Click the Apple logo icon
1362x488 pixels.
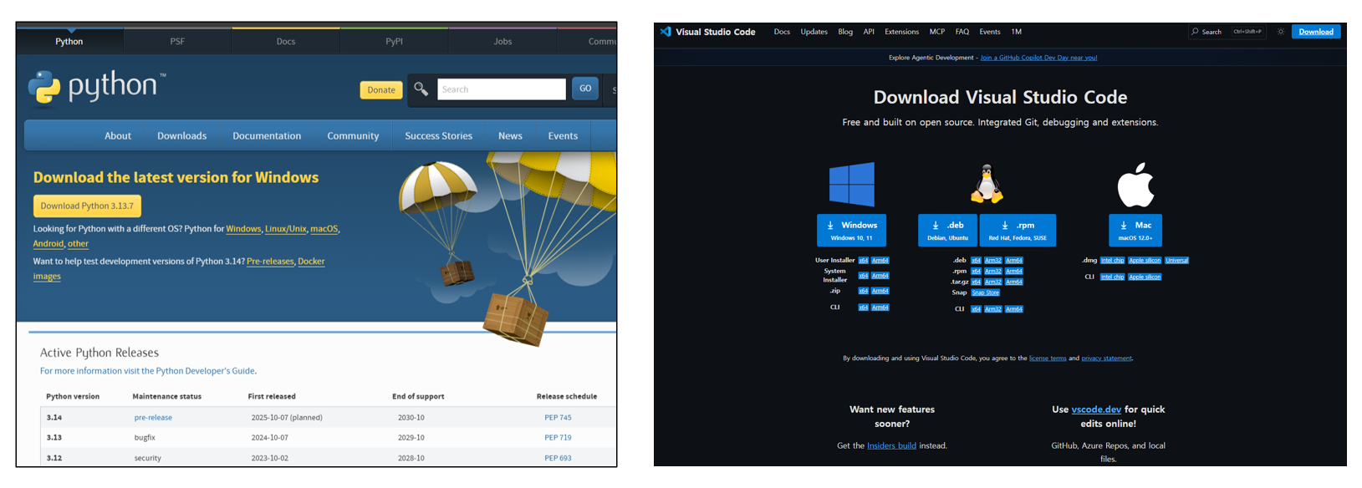[x=1135, y=185]
